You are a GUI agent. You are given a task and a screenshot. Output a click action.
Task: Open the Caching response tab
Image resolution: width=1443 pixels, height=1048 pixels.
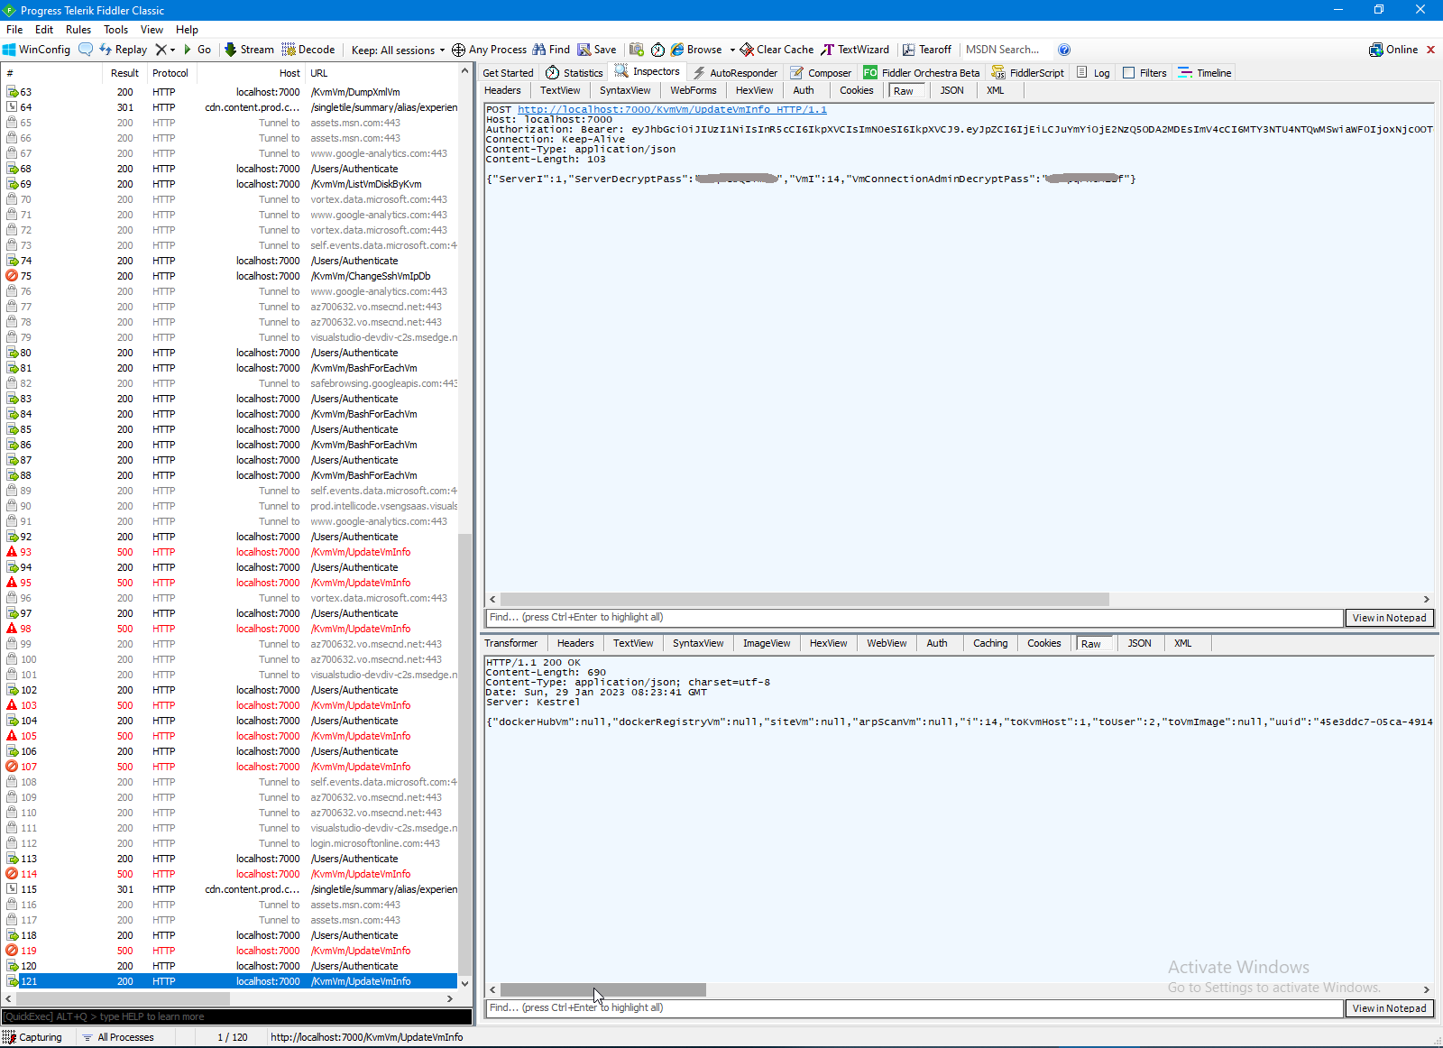pos(990,643)
